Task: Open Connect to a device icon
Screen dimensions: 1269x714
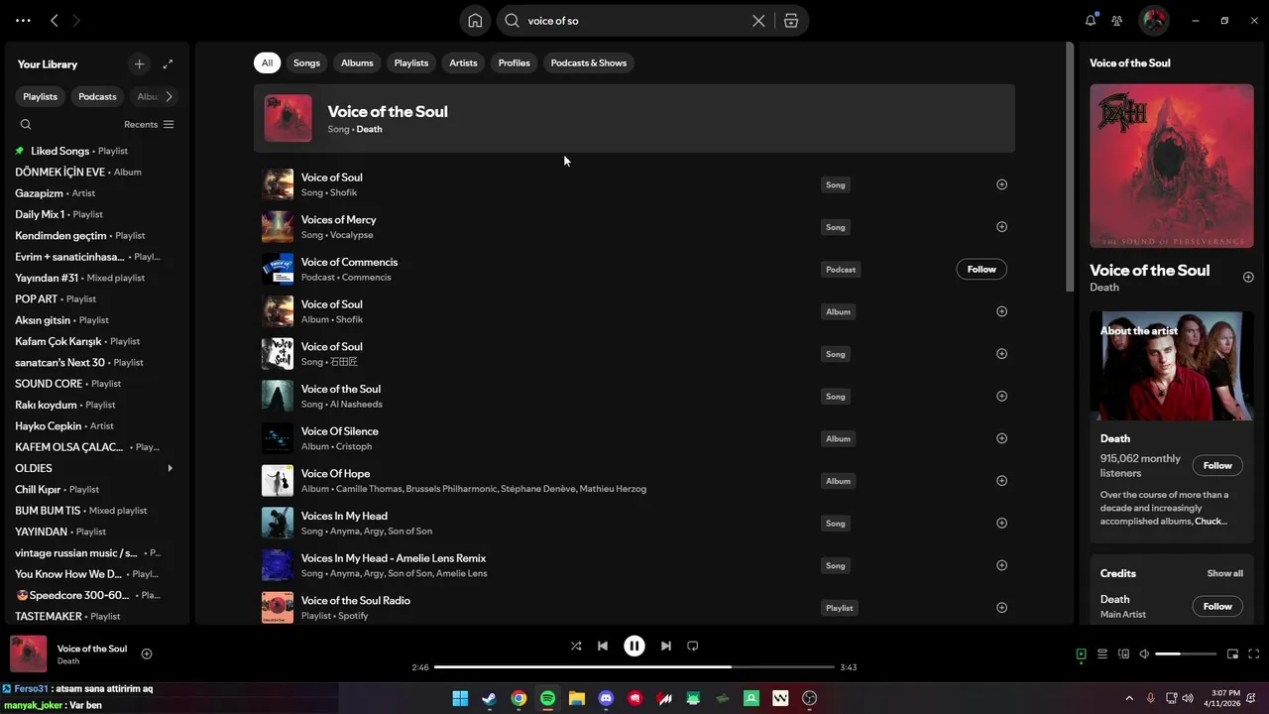Action: point(1123,654)
